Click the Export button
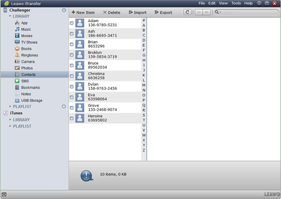The height and width of the screenshot is (199, 281). pos(163,12)
